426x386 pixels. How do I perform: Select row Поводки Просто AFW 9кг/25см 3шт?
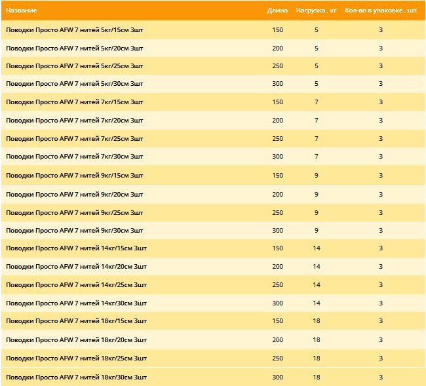[x=213, y=213]
